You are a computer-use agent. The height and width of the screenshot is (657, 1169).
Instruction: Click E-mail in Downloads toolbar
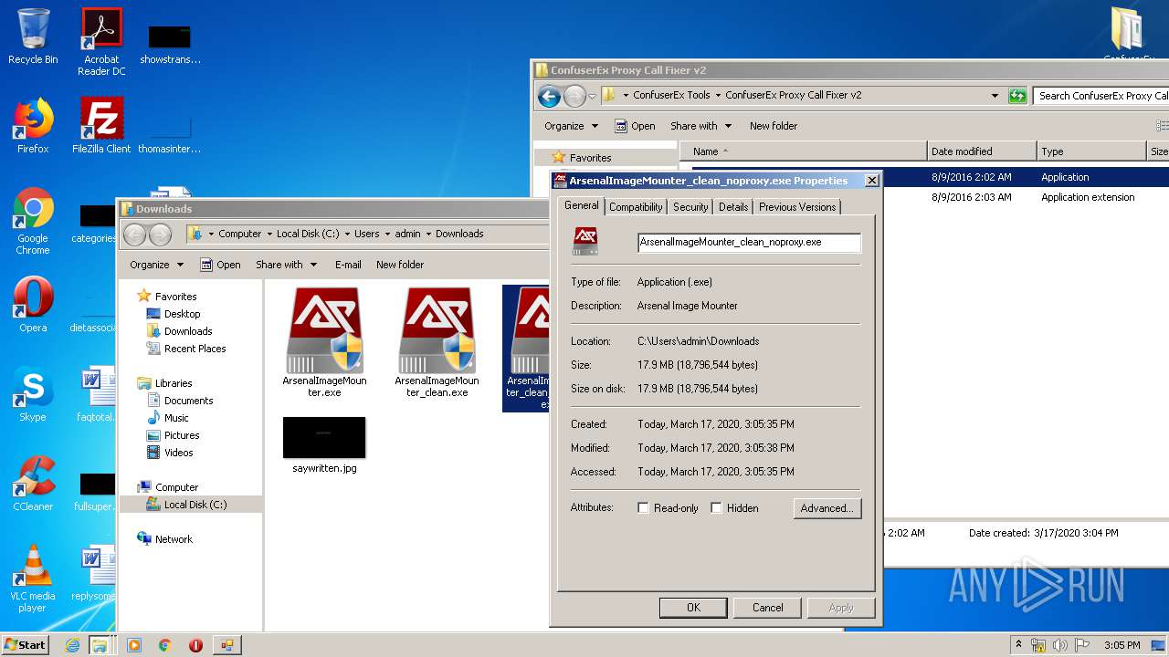coord(348,265)
